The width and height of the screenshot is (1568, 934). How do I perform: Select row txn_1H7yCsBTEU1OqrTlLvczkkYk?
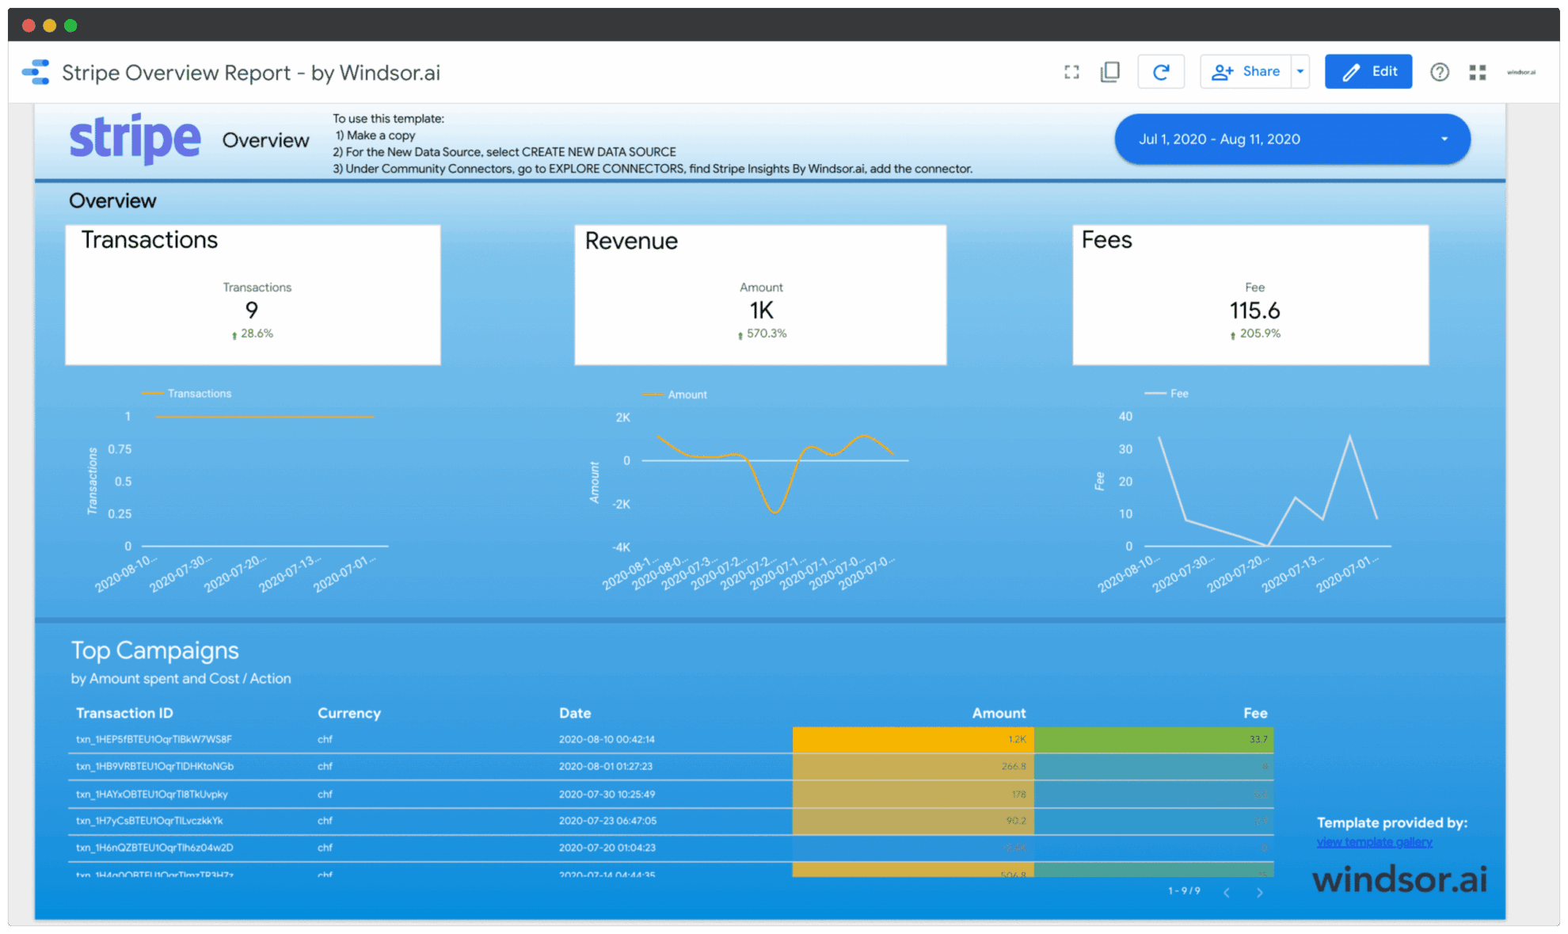671,821
